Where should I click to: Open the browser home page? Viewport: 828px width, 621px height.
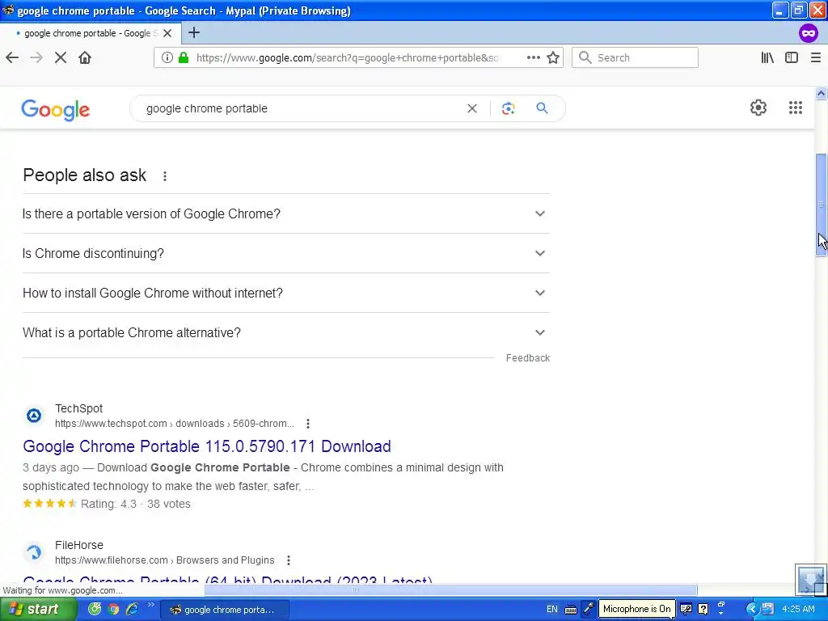(85, 57)
